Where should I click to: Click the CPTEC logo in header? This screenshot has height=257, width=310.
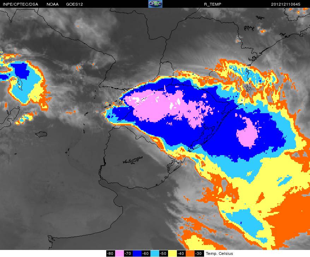tap(155, 4)
